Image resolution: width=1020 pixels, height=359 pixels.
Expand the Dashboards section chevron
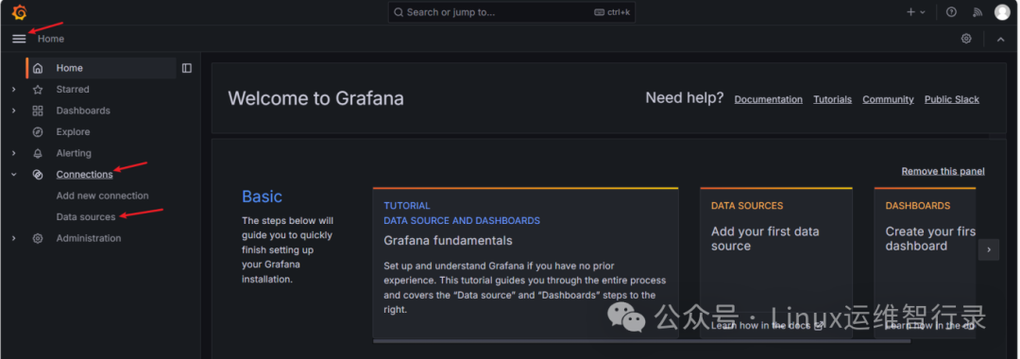[13, 111]
